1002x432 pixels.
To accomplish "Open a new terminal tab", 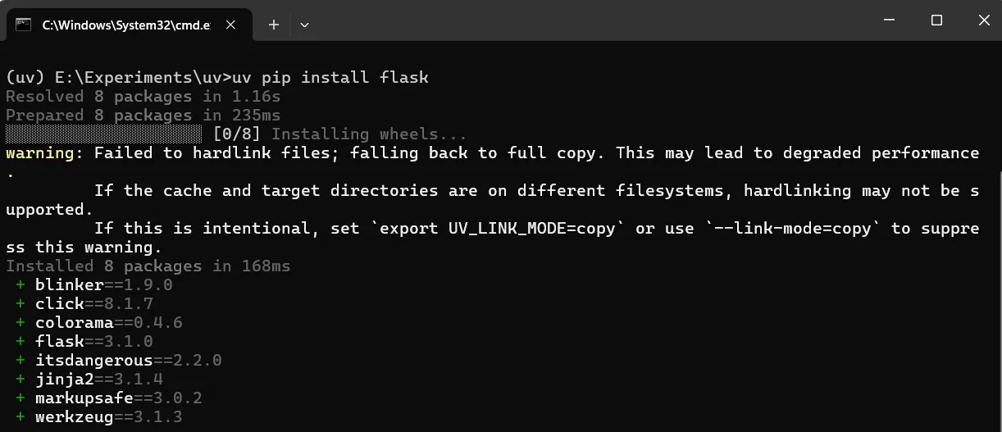I will [x=274, y=25].
